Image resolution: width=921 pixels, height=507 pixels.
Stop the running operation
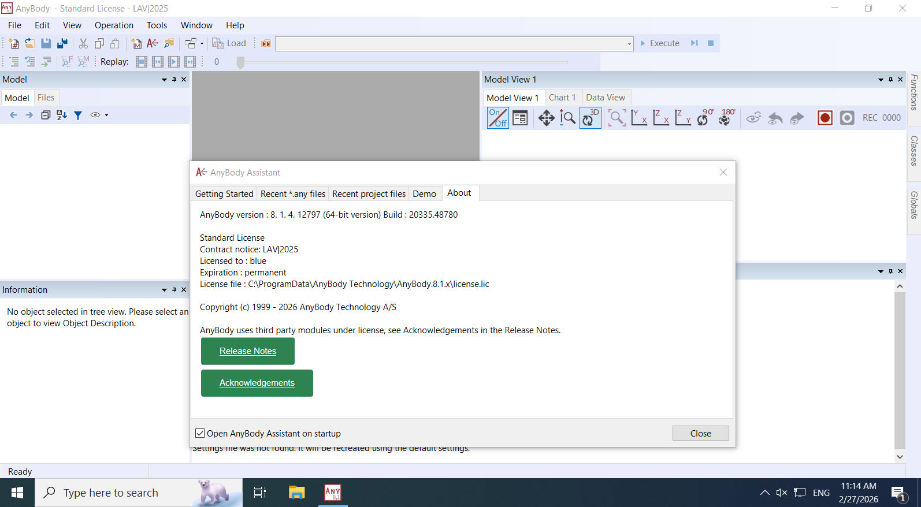pos(711,43)
